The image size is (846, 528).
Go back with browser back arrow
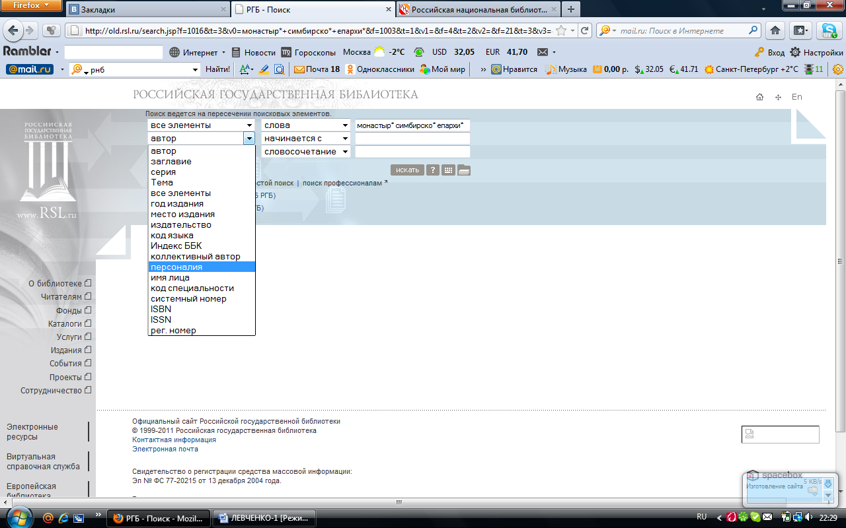(13, 30)
